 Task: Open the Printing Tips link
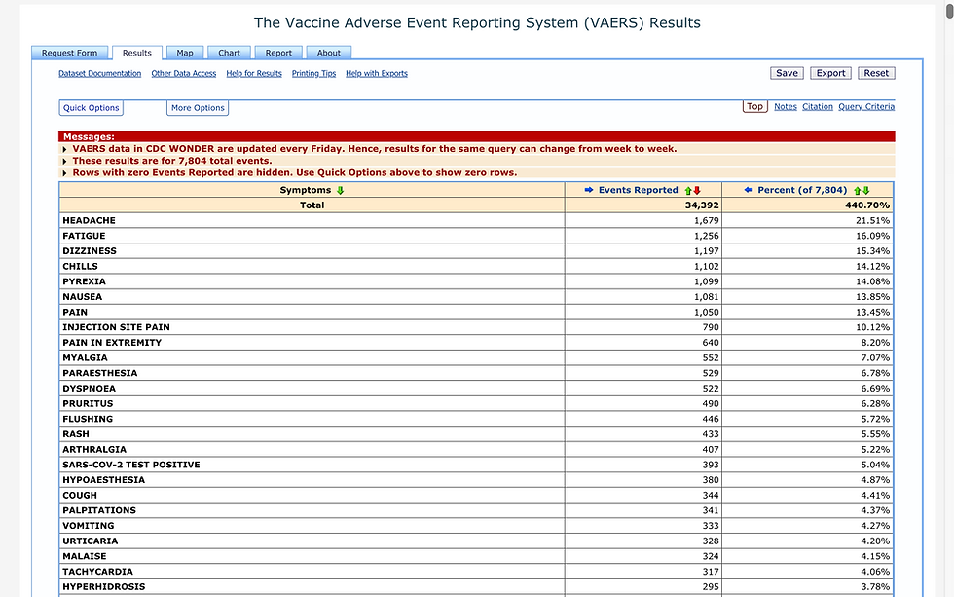pyautogui.click(x=313, y=74)
